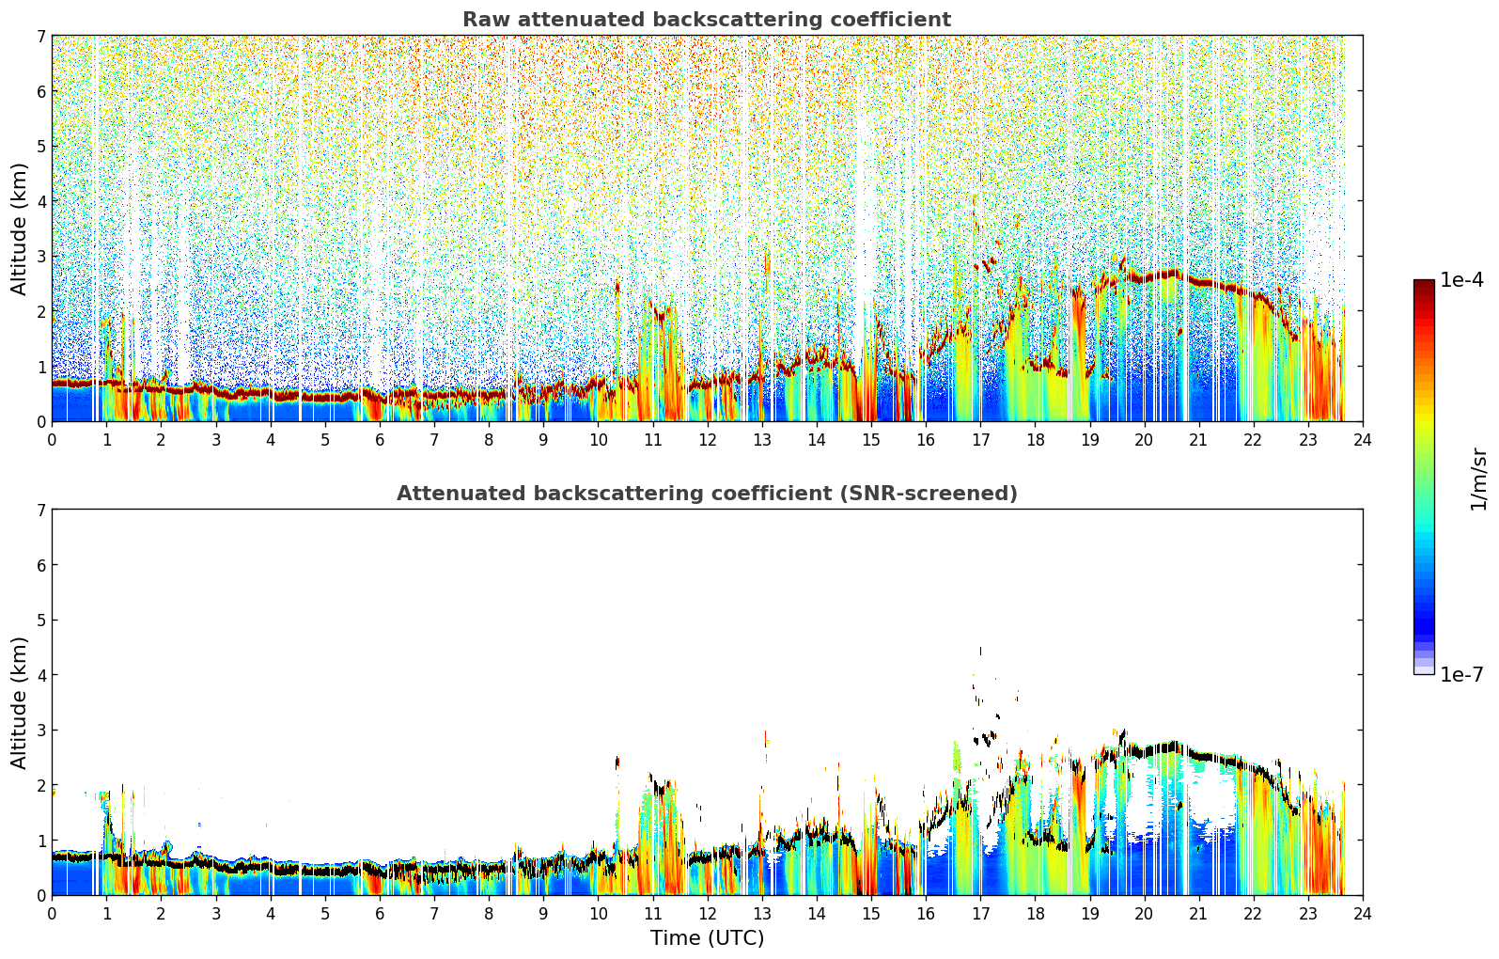Click the 'Time (UTC)' axis label
1499x959 pixels.
pos(707,938)
